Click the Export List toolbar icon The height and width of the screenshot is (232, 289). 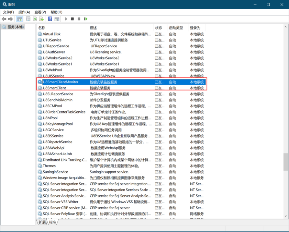click(x=42, y=19)
